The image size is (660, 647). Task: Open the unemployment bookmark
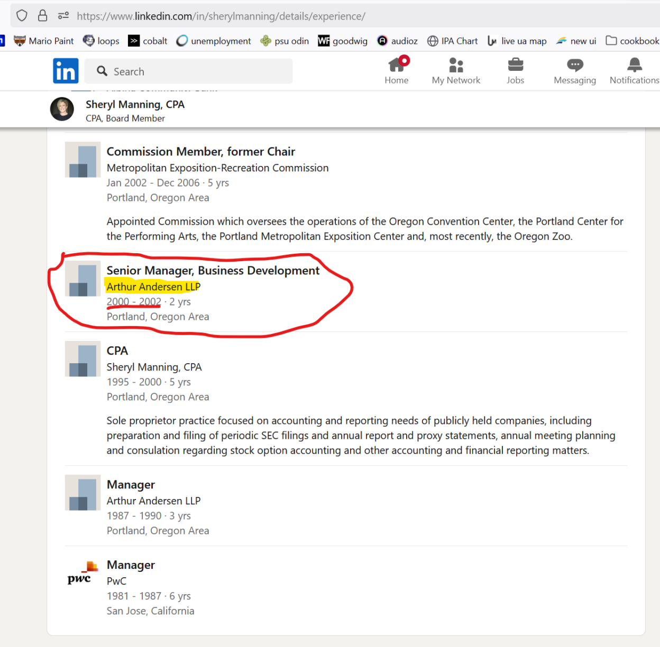pos(214,41)
